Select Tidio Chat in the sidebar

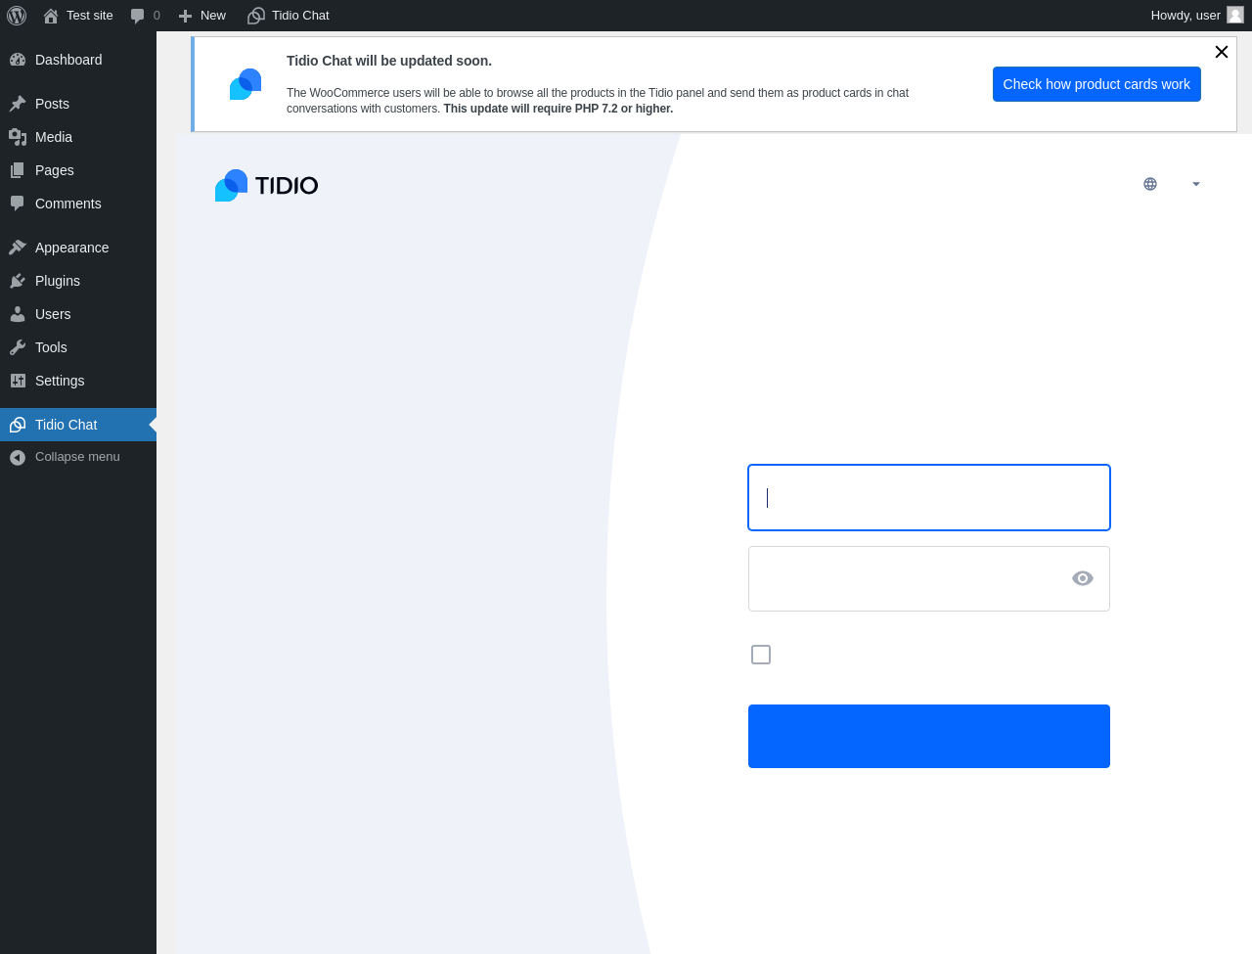pos(78,425)
